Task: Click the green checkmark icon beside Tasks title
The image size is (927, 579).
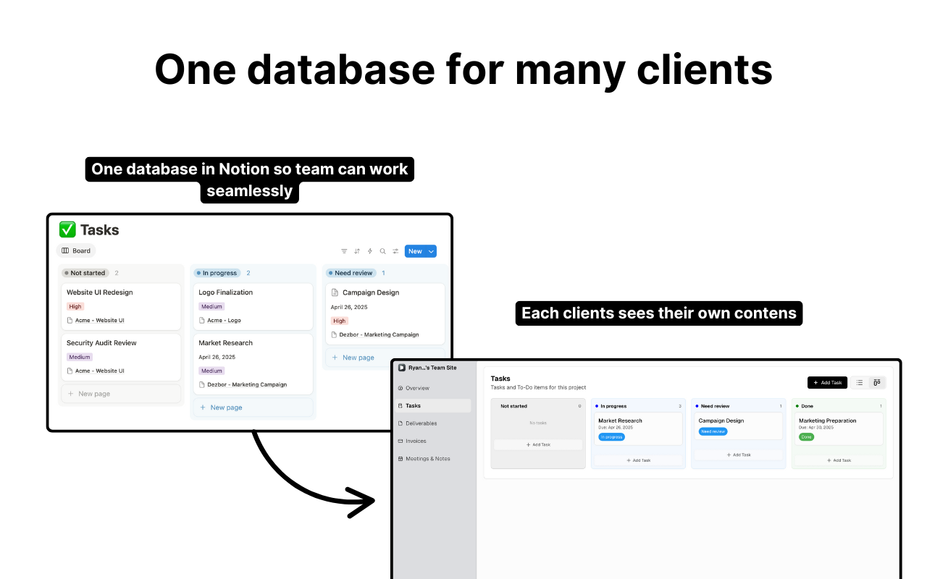Action: [x=68, y=229]
